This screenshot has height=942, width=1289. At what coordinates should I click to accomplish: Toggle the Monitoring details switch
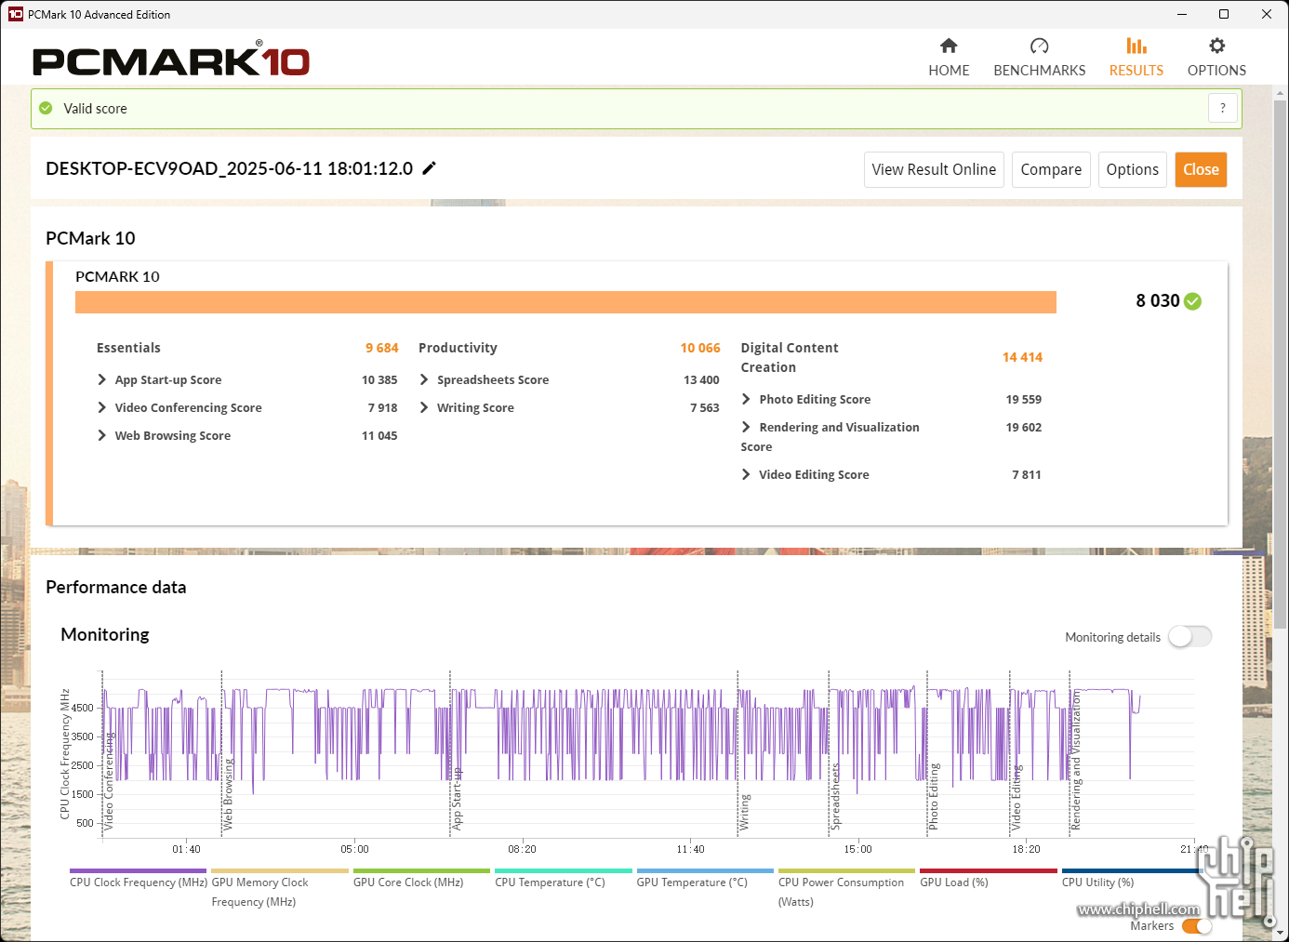click(x=1189, y=636)
